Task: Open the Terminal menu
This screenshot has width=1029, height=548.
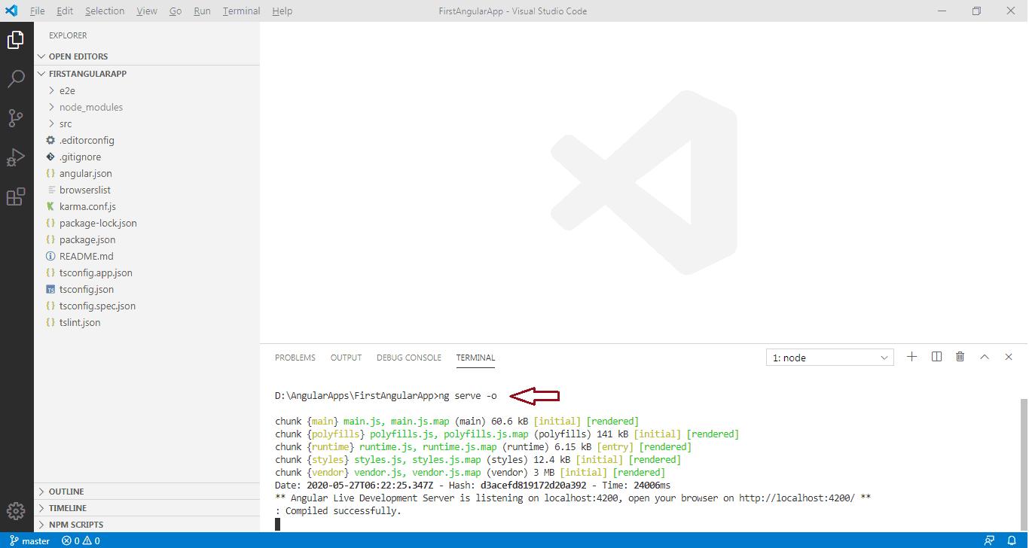Action: (x=241, y=11)
